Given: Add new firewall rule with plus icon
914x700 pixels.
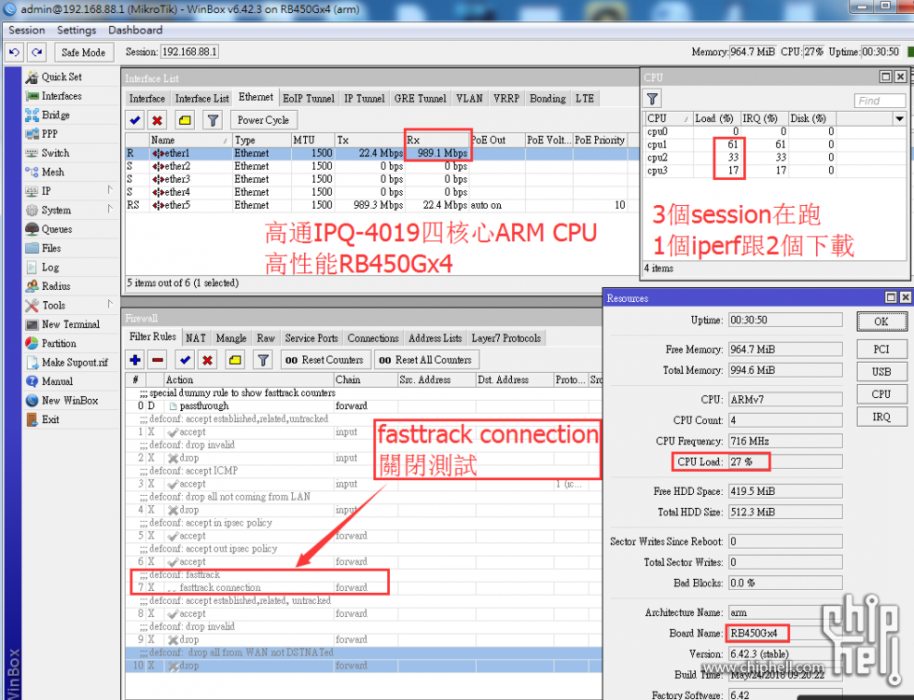Looking at the screenshot, I should pyautogui.click(x=135, y=360).
